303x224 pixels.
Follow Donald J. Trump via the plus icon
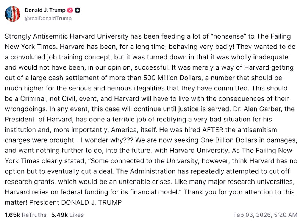(x=77, y=11)
